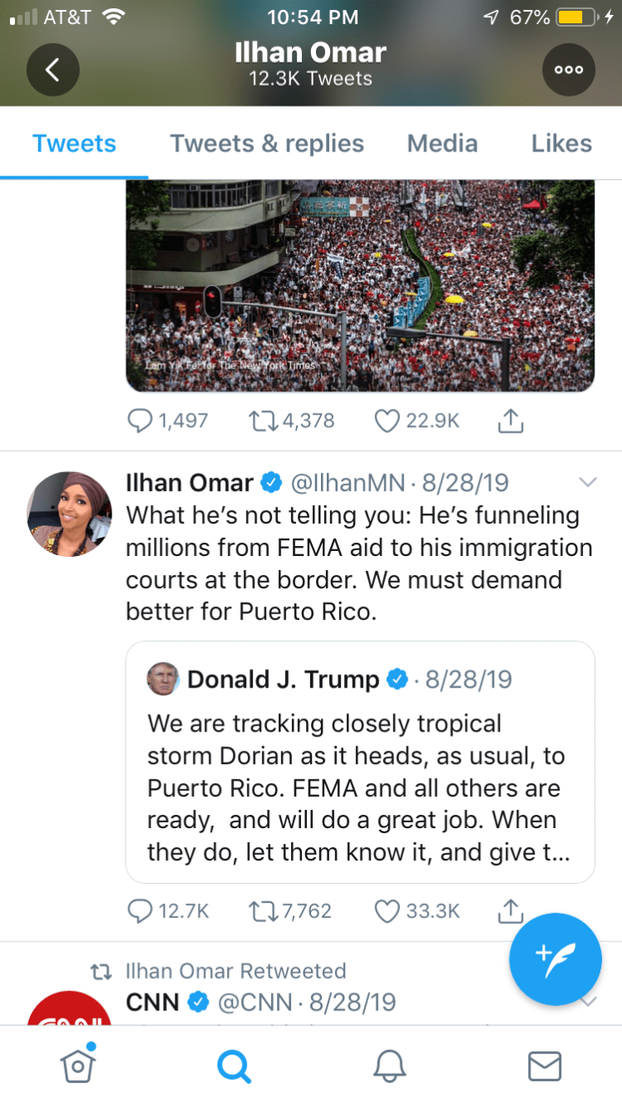Screen dimensions: 622x1107
Task: Reply to the FEMA aid tweet
Action: coord(140,911)
